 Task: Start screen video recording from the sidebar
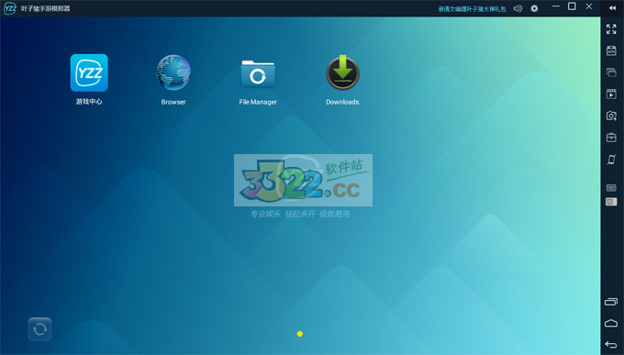click(x=611, y=94)
